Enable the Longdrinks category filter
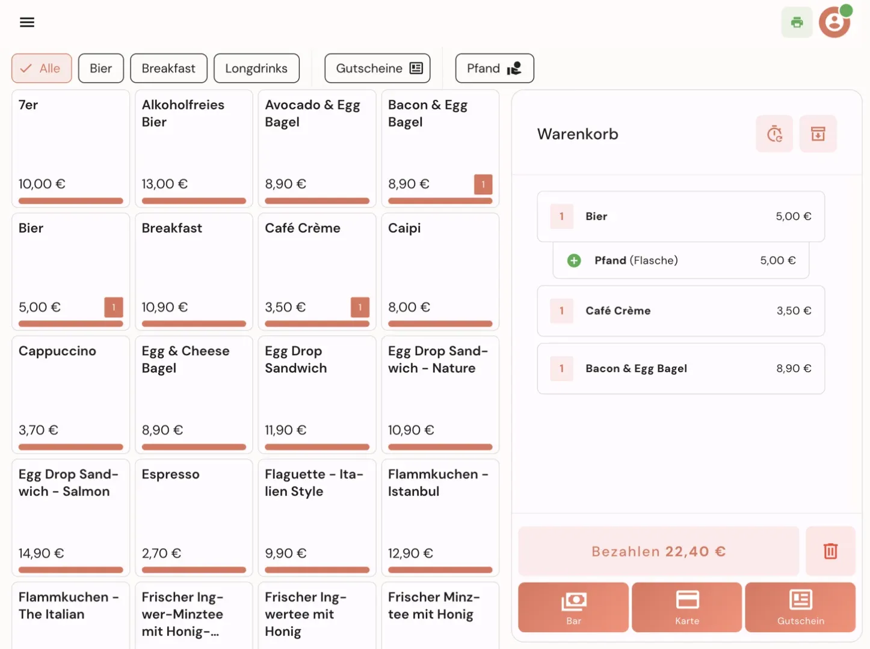Image resolution: width=870 pixels, height=649 pixels. point(256,69)
